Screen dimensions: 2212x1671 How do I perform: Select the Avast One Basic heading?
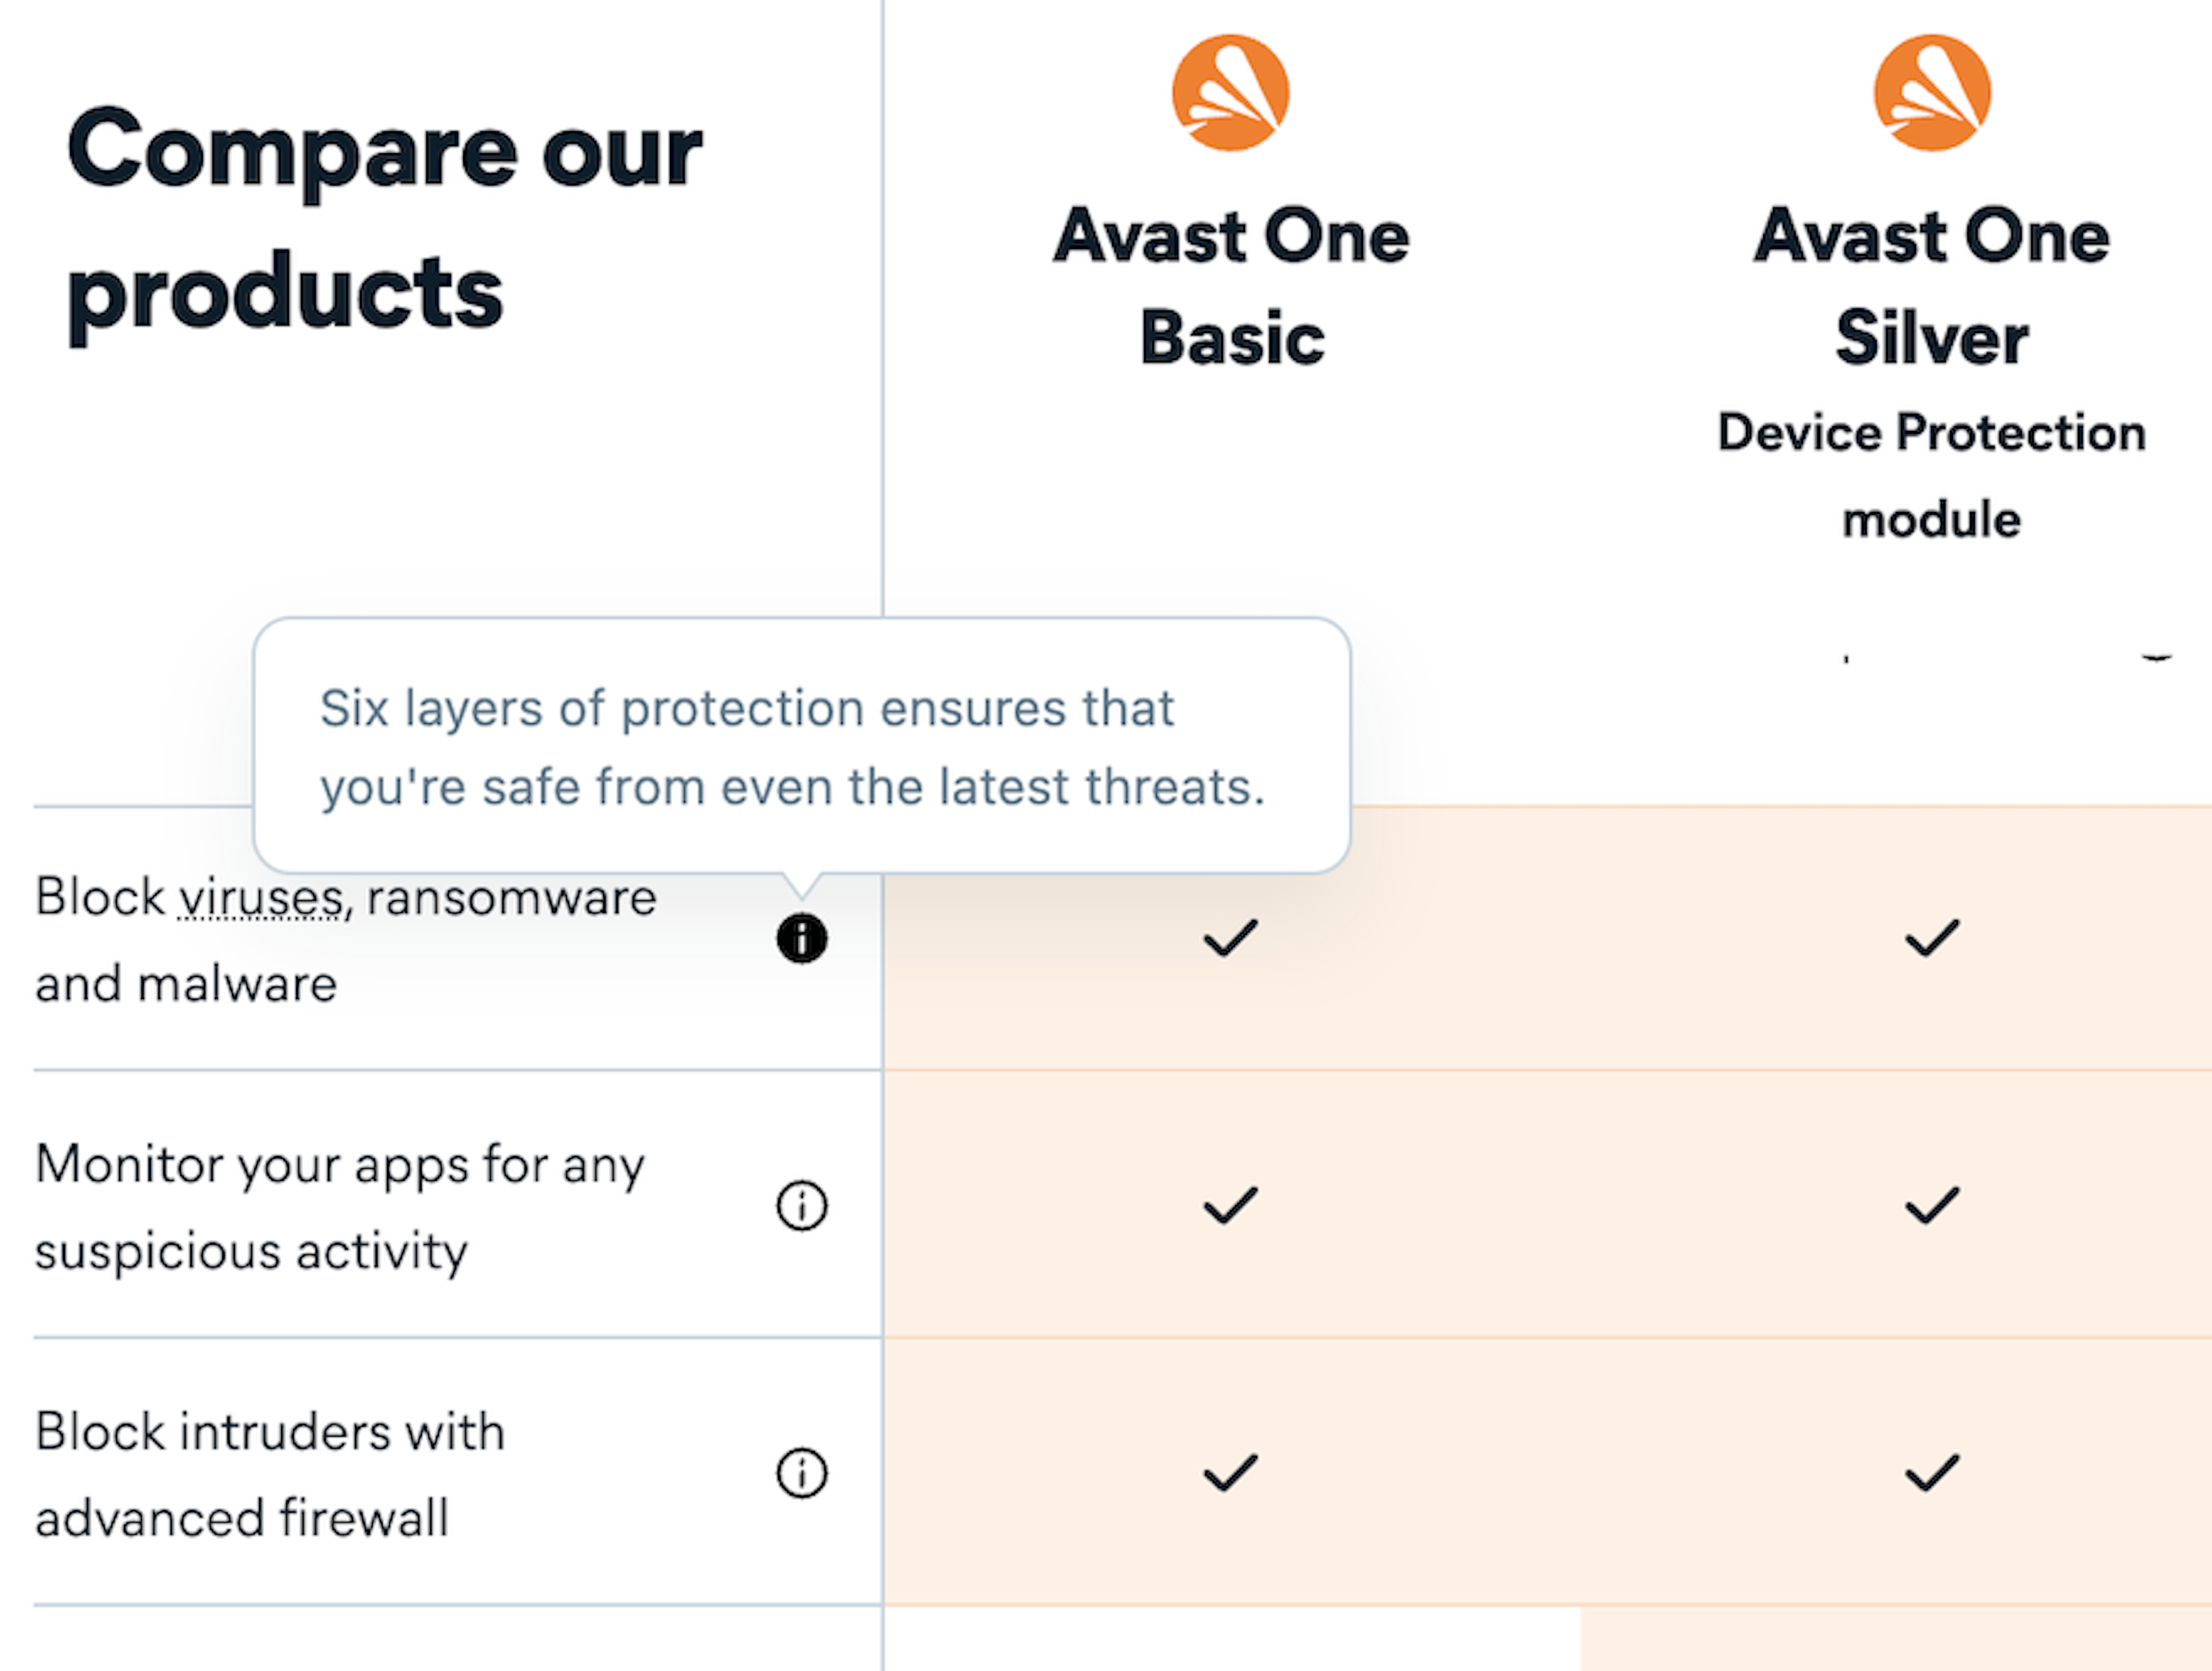pos(1231,286)
